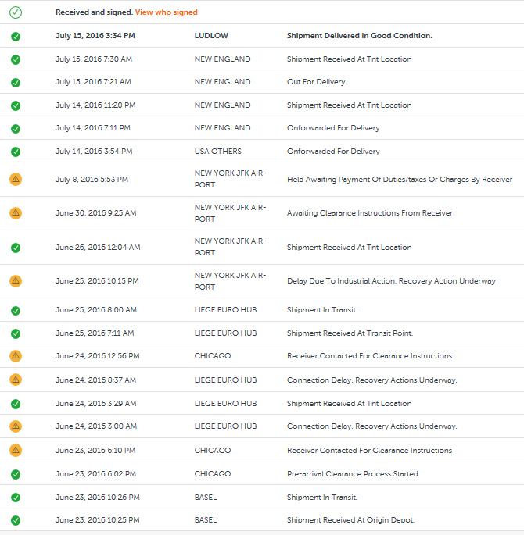The image size is (524, 535).
Task: Click warning icon for "Held Awaiting Payment Of Duties/taxes"
Action: [x=16, y=180]
